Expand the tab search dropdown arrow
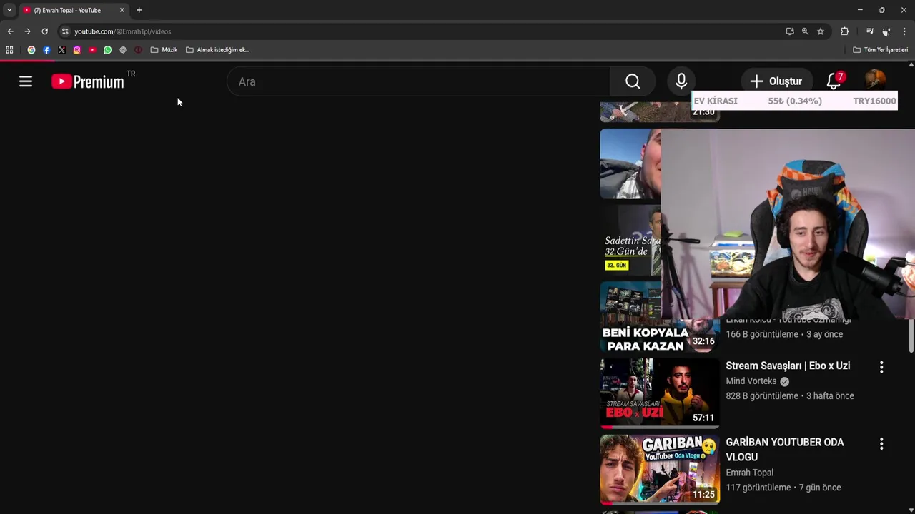915x514 pixels. pos(9,10)
